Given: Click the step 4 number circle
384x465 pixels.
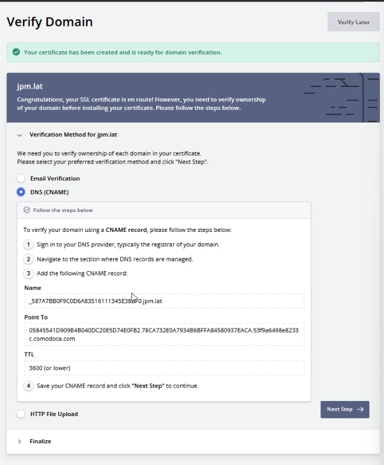Looking at the screenshot, I should point(28,385).
